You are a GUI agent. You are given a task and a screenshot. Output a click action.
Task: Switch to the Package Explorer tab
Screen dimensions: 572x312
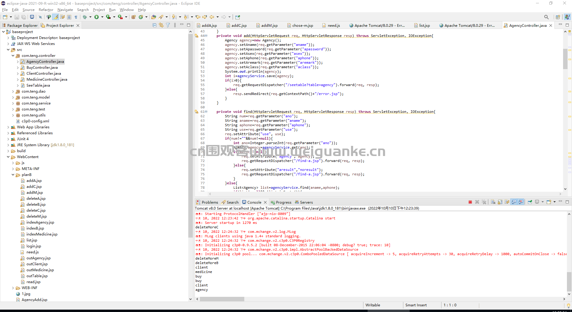click(x=20, y=26)
